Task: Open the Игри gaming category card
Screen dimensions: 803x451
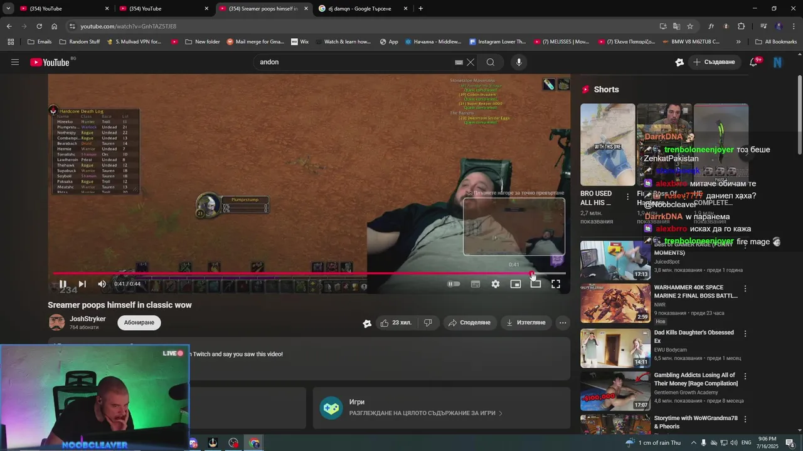Action: pyautogui.click(x=441, y=408)
